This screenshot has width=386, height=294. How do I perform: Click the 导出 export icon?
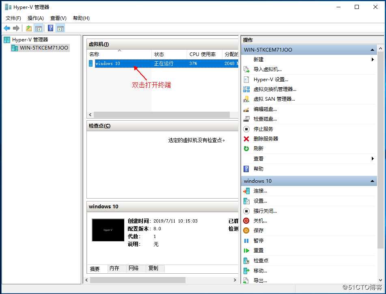coord(246,281)
